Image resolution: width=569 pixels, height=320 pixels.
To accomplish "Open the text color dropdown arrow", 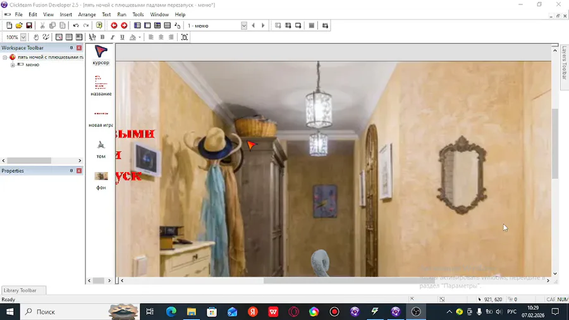I will tap(140, 37).
